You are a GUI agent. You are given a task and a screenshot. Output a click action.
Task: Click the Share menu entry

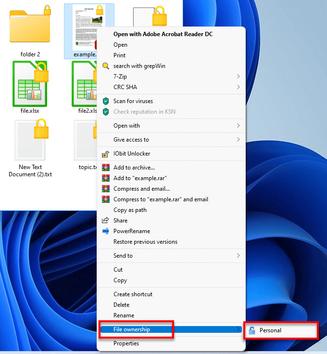(121, 221)
